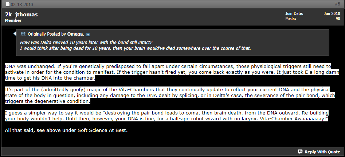Click the Omega. username in quote header
The width and height of the screenshot is (345, 157).
(x=76, y=34)
